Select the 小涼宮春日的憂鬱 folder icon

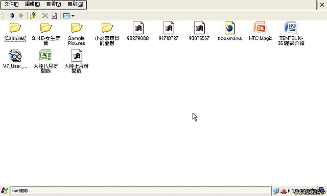tap(107, 28)
